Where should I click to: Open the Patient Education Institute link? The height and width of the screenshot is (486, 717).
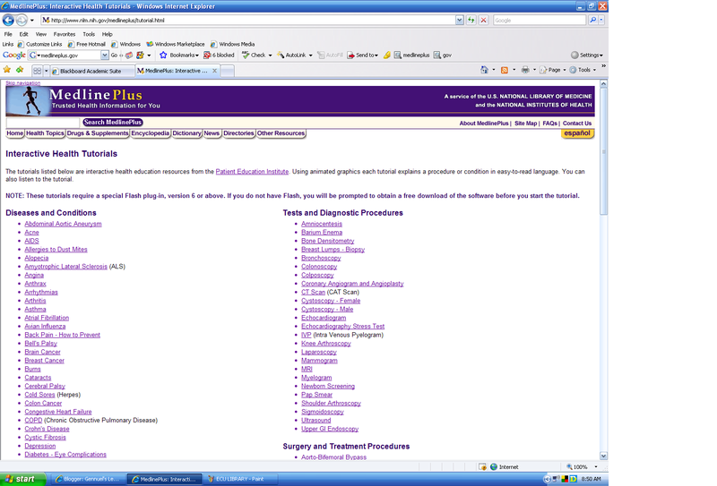tap(252, 172)
